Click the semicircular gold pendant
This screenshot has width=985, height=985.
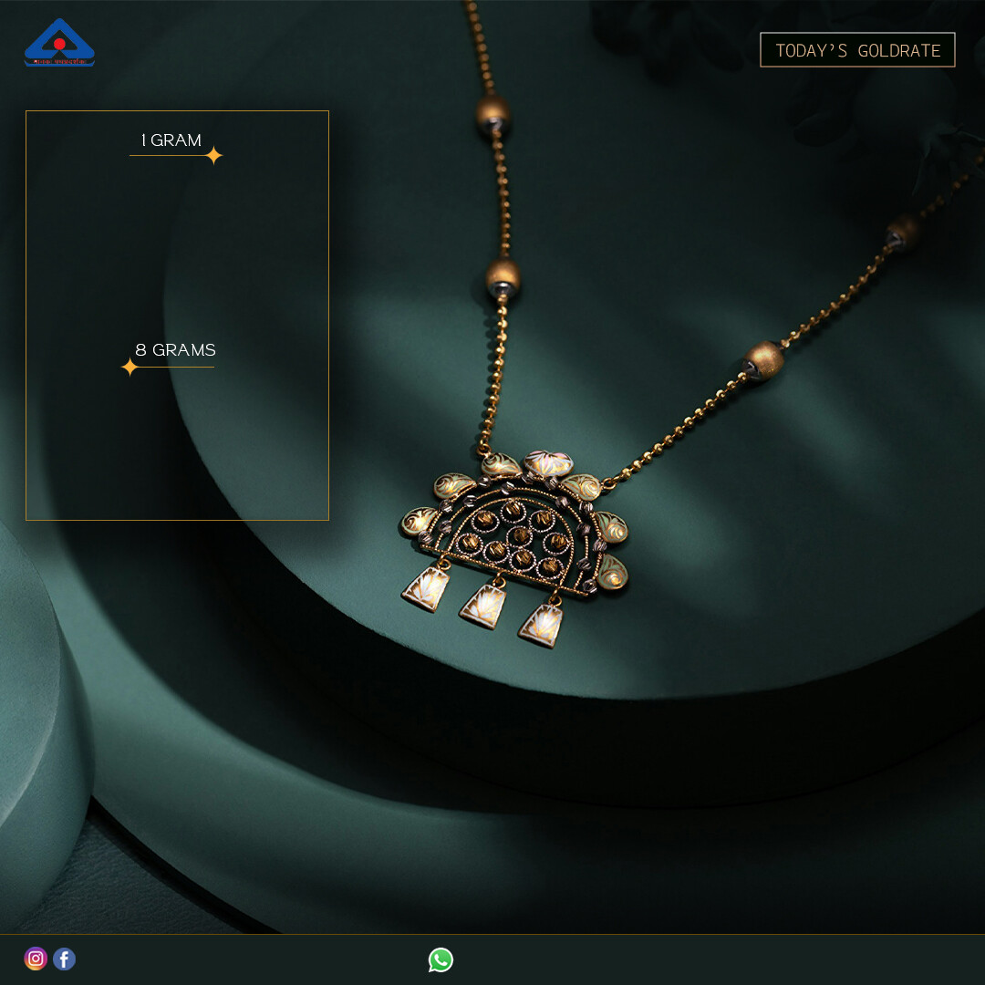click(x=515, y=548)
